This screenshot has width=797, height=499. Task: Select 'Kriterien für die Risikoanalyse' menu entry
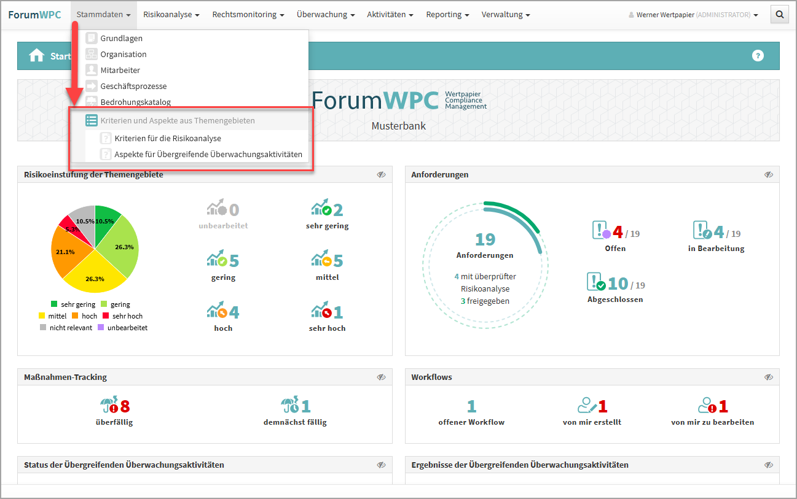point(167,139)
